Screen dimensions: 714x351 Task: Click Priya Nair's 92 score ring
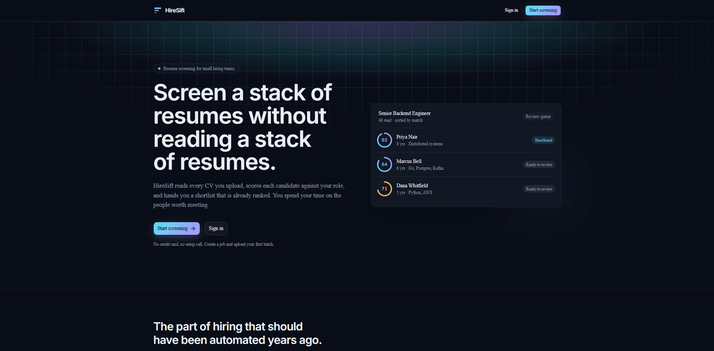click(x=385, y=140)
